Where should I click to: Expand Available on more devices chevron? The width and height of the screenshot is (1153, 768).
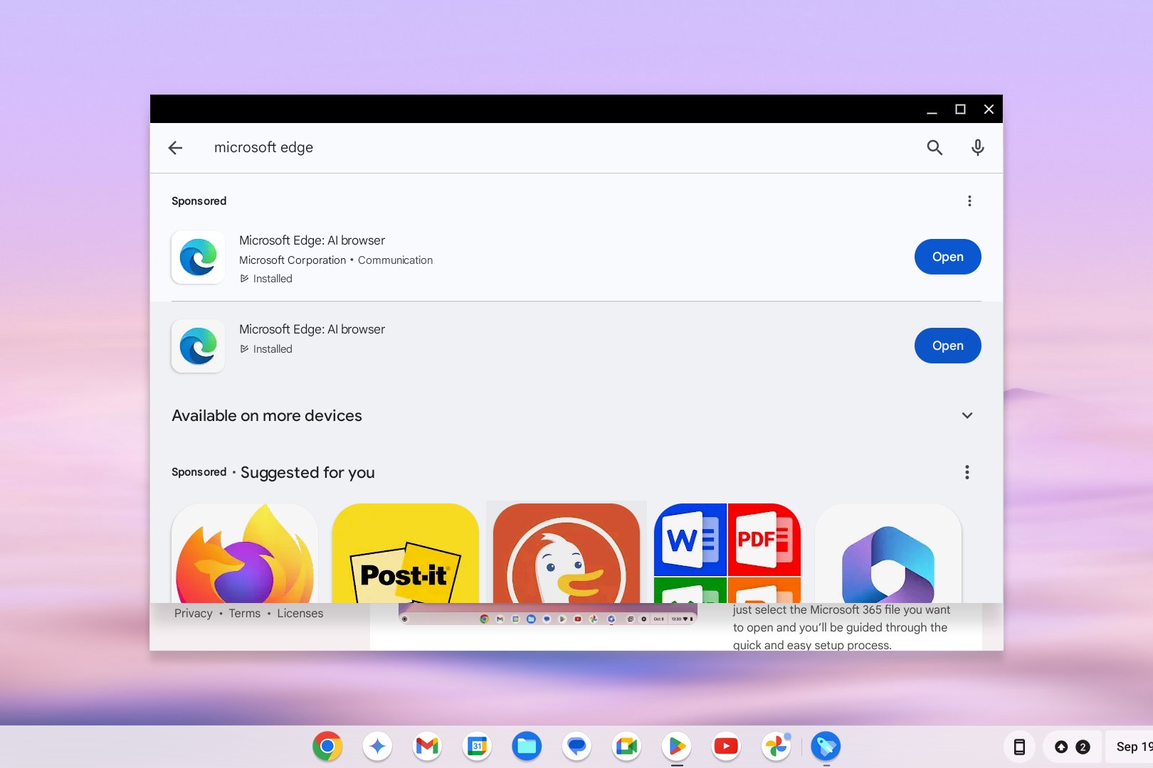[967, 415]
